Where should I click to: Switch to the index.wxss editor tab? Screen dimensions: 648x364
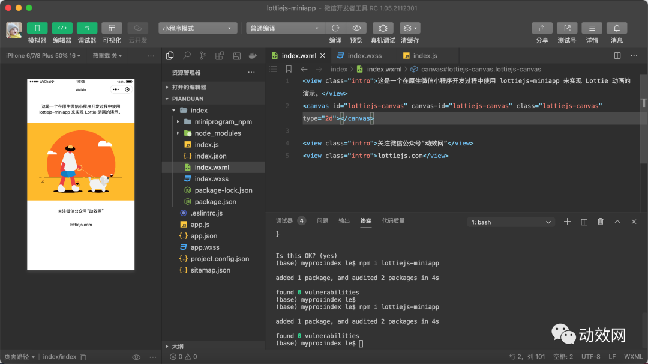pyautogui.click(x=364, y=55)
